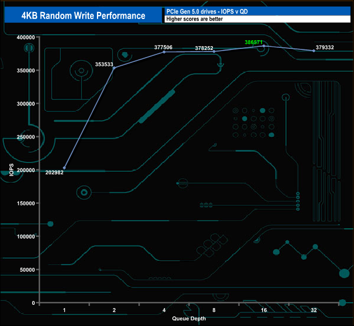Click the 400000 y-axis tick label
This screenshot has width=354, height=326.
25,37
